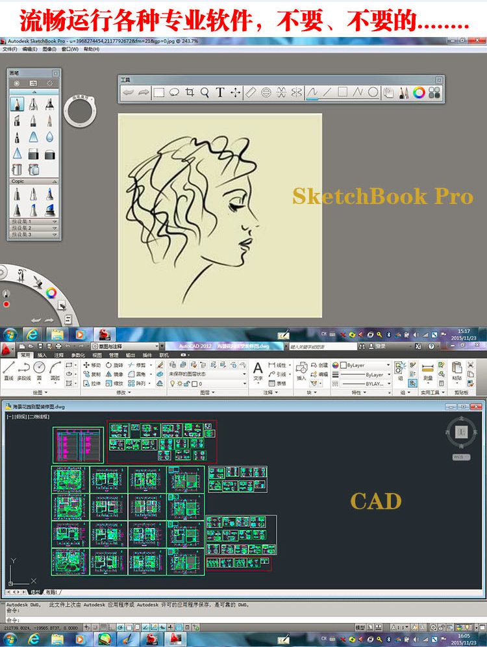Open the Brush palette pencils icon
Viewport: 487px width, 647px height.
pos(403,92)
